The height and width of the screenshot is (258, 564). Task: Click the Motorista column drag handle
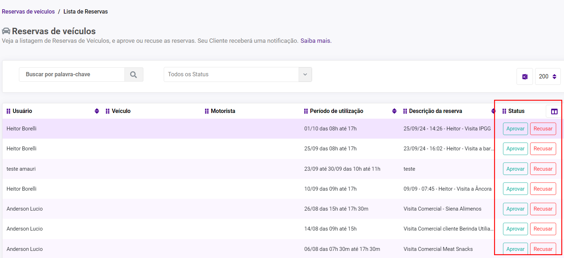(x=207, y=111)
